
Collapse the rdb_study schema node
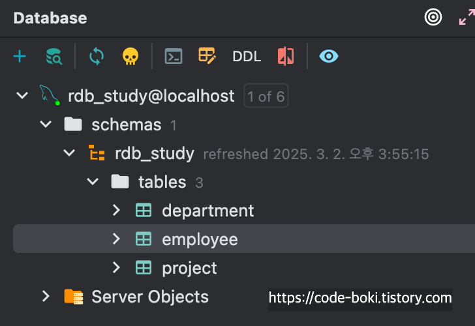tap(69, 153)
